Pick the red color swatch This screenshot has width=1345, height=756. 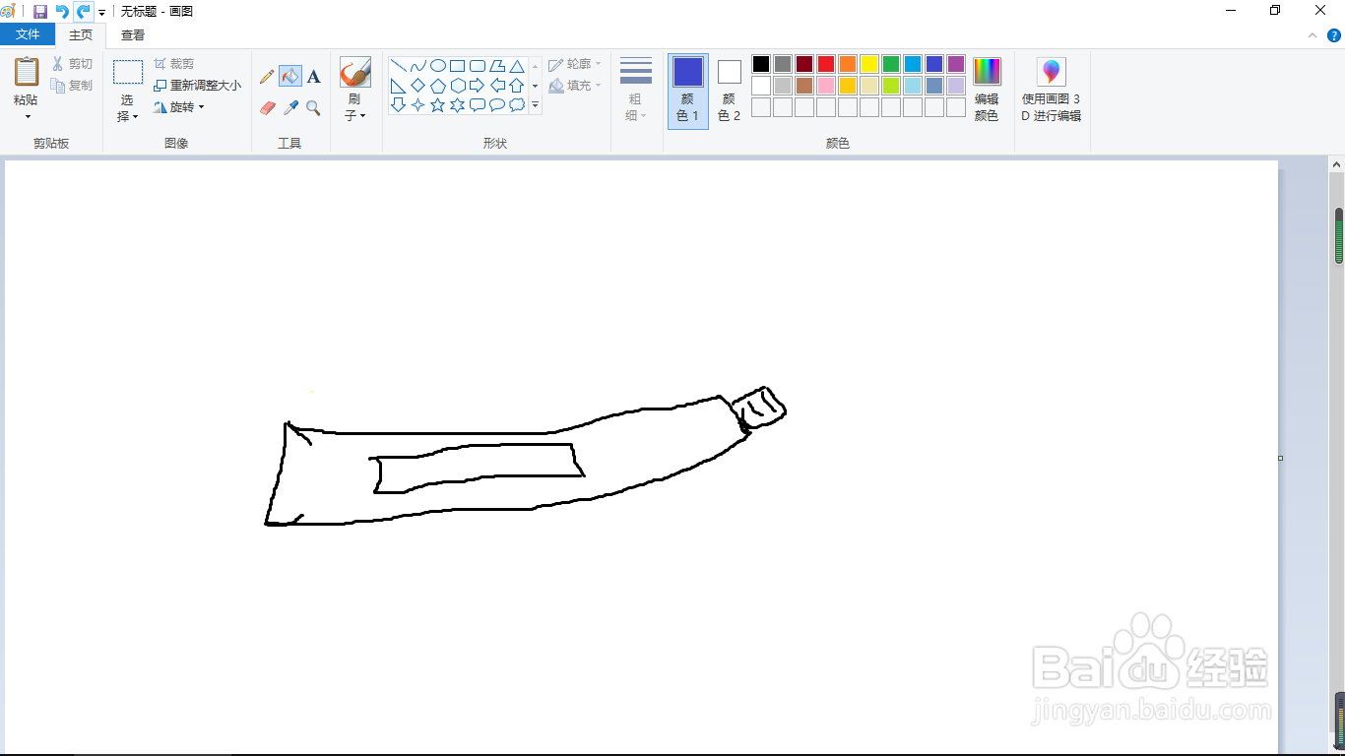pyautogui.click(x=826, y=64)
